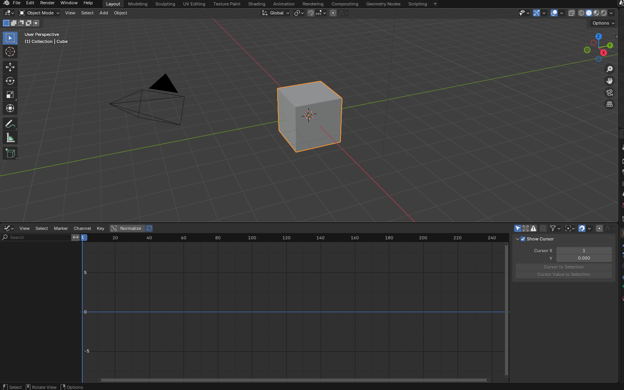Activate the Select Box tool
The height and width of the screenshot is (390, 624).
point(10,38)
